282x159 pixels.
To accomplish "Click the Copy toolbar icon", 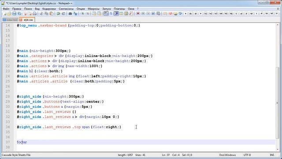I will pos(46,14).
